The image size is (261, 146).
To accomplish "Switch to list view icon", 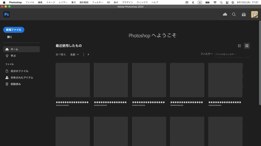I will coord(240,46).
